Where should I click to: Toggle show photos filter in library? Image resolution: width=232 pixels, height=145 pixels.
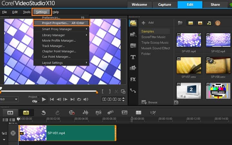[x=200, y=23]
